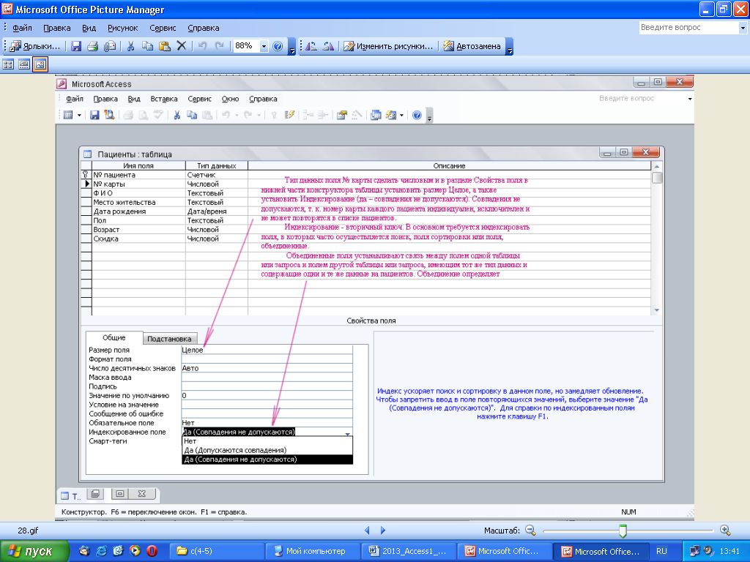Click the network tray icon by the clock
The width and height of the screenshot is (750, 562).
(694, 551)
